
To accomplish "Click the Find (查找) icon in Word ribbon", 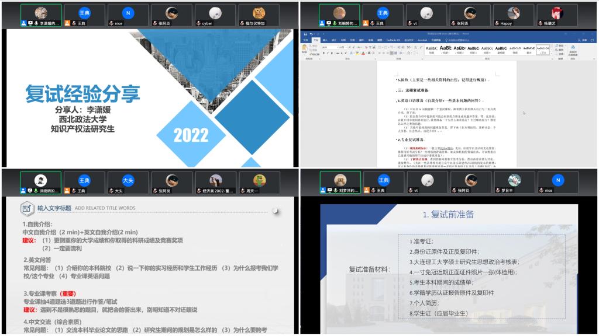I will pos(560,45).
